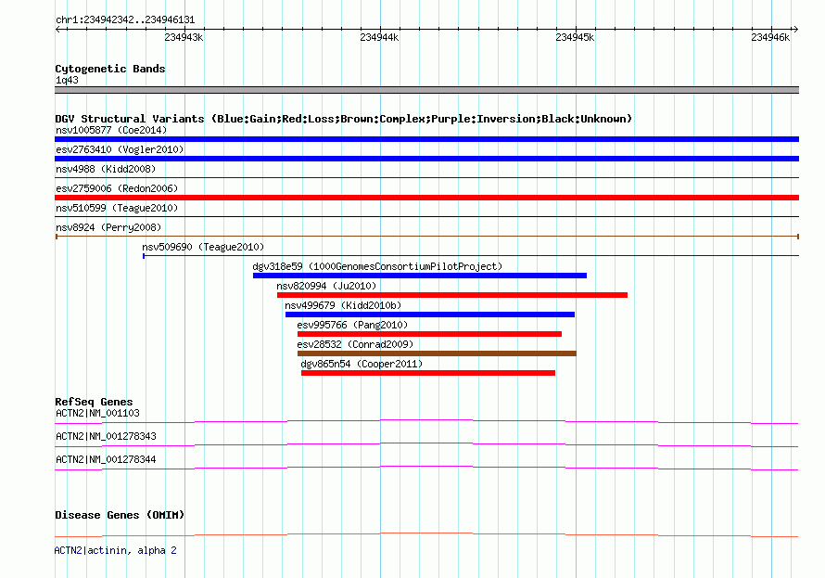
Task: Select the nsv509690 (Teague2010) label
Action: 203,247
